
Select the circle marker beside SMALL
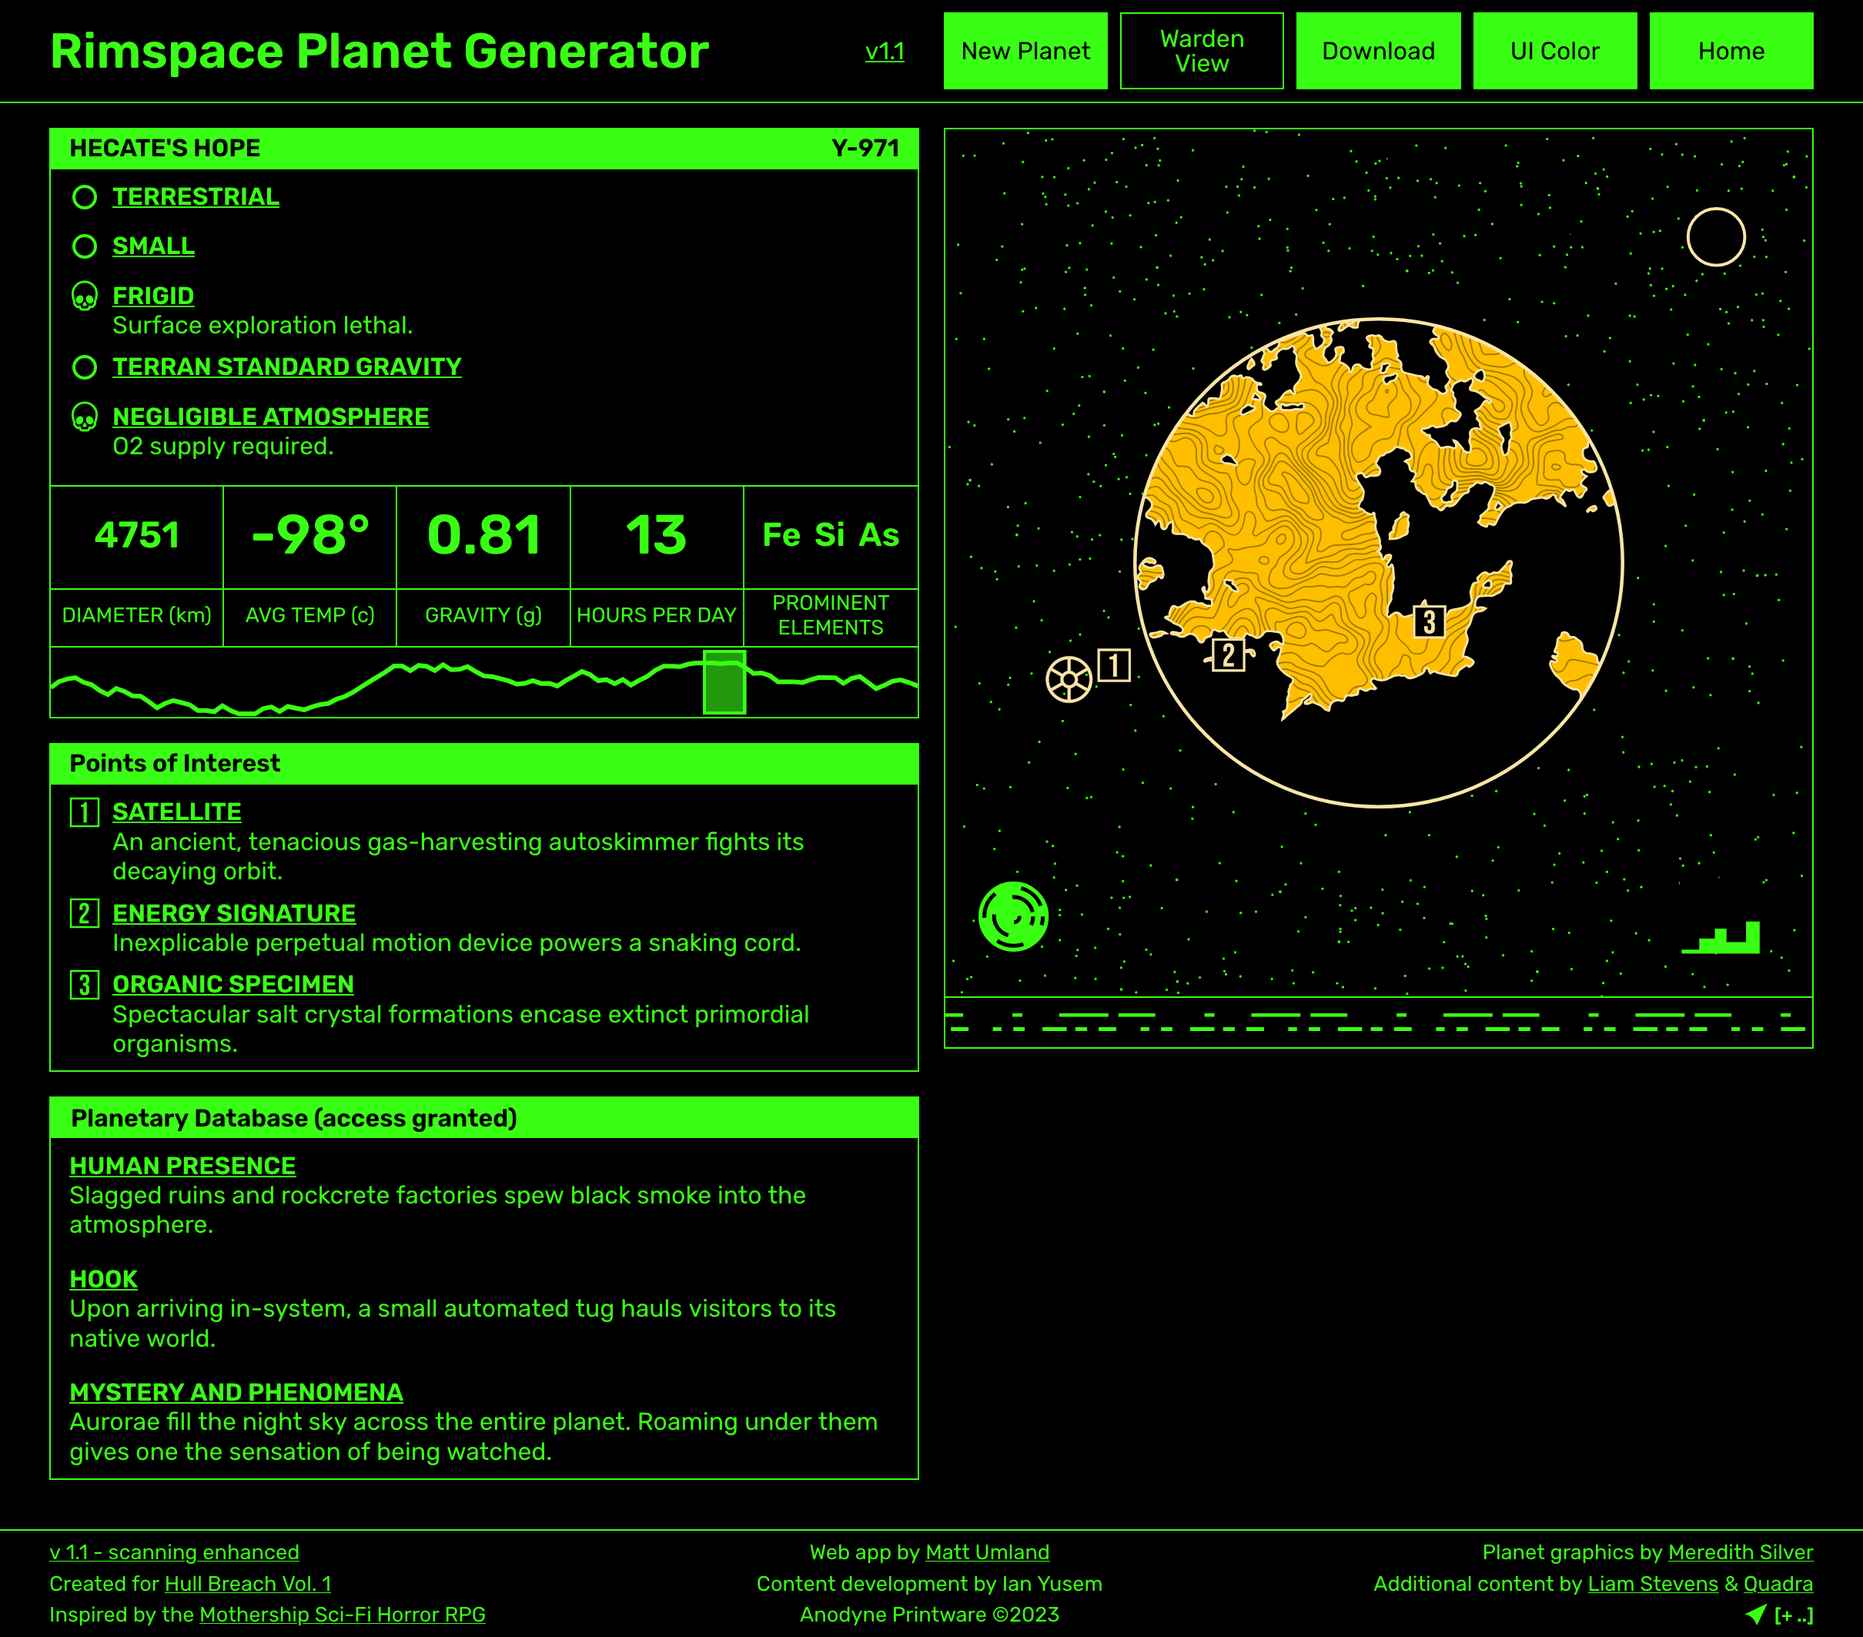tap(85, 247)
